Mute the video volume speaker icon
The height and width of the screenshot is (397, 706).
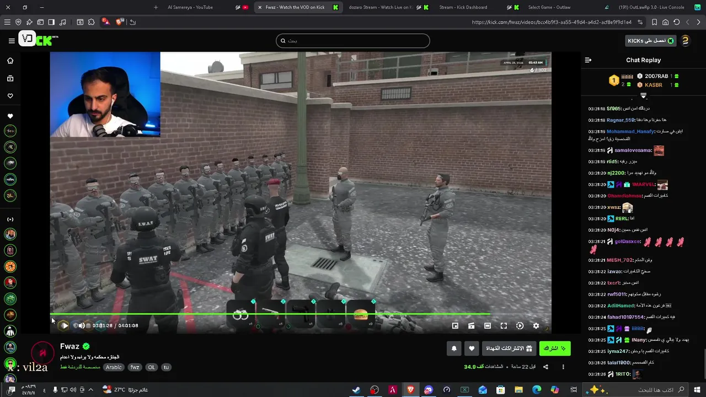coord(81,325)
